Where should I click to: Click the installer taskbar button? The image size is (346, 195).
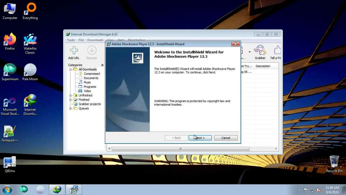tap(74, 190)
